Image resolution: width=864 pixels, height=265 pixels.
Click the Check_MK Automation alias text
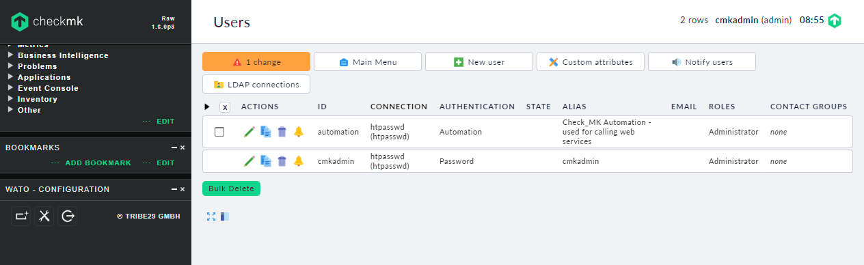pyautogui.click(x=607, y=132)
